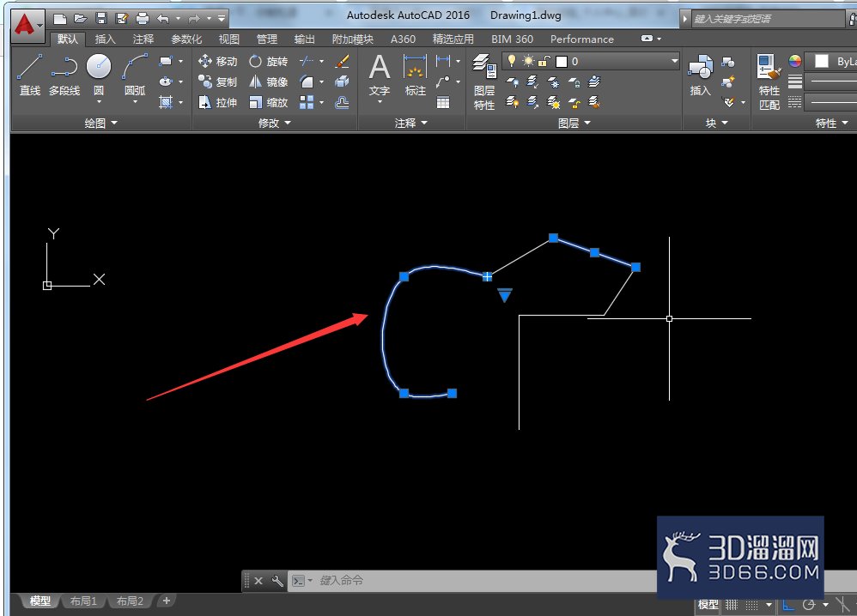Click the object color swatch beside ByLayer
857x616 pixels.
pos(821,61)
